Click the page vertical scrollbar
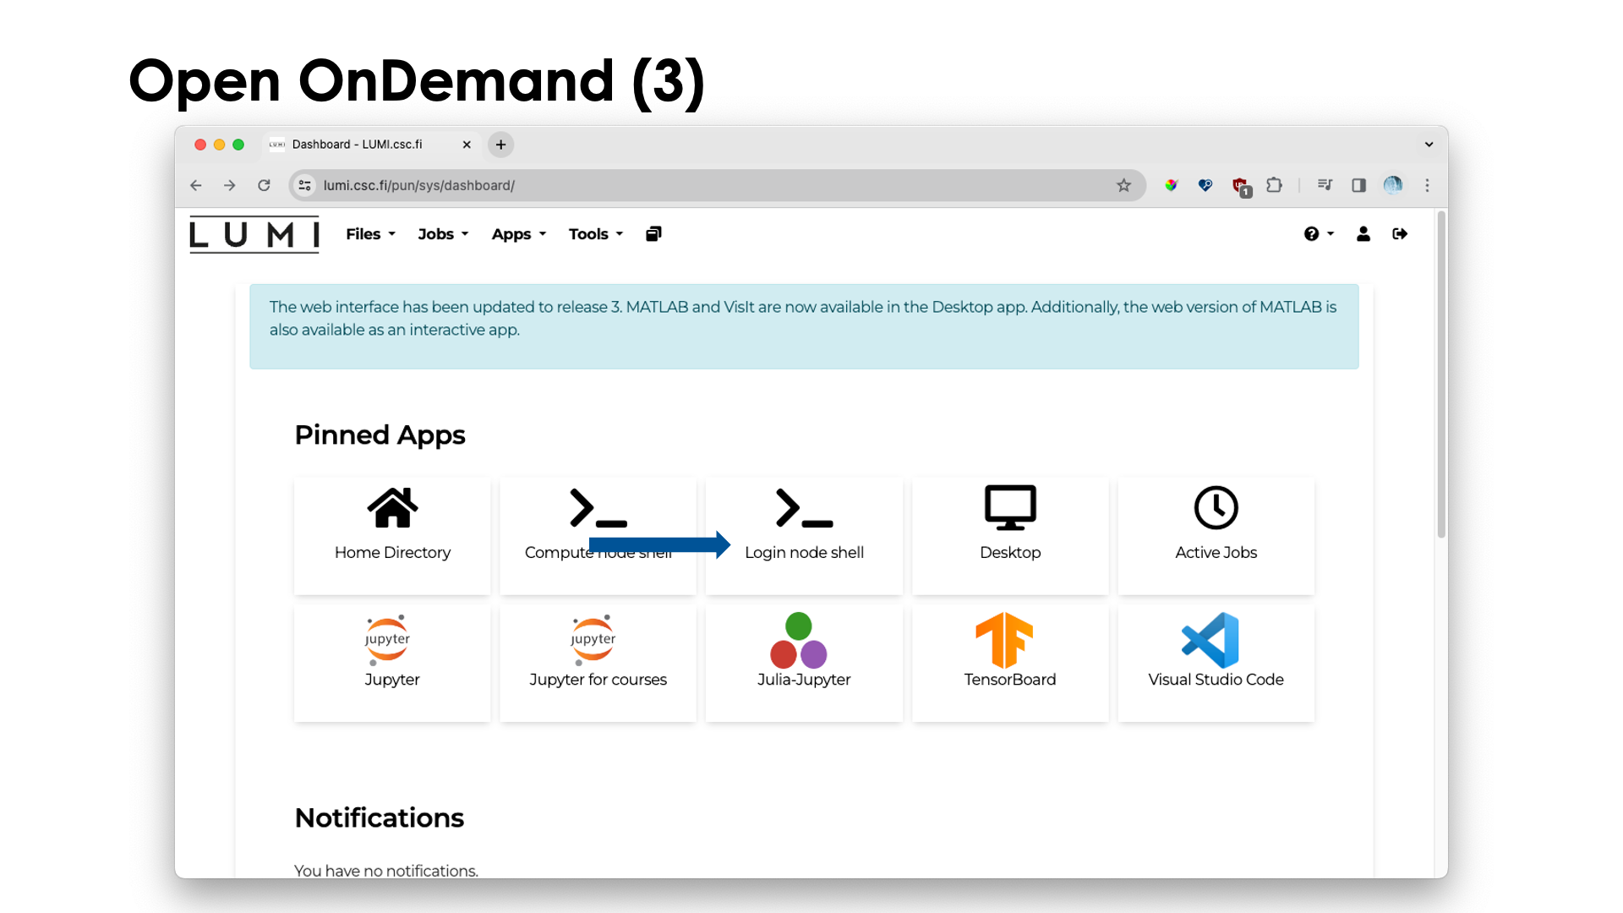Viewport: 1623px width, 913px height. [1441, 374]
